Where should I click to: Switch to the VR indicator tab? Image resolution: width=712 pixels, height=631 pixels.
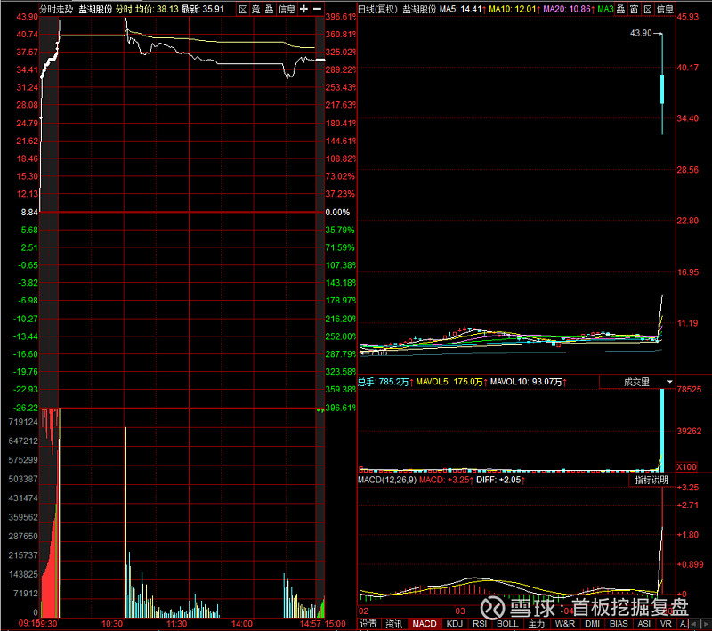[666, 624]
